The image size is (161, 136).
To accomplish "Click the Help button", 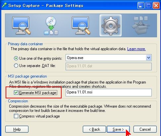I will pos(17,129).
